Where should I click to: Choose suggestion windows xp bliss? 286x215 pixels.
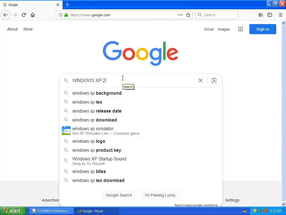tap(141, 172)
